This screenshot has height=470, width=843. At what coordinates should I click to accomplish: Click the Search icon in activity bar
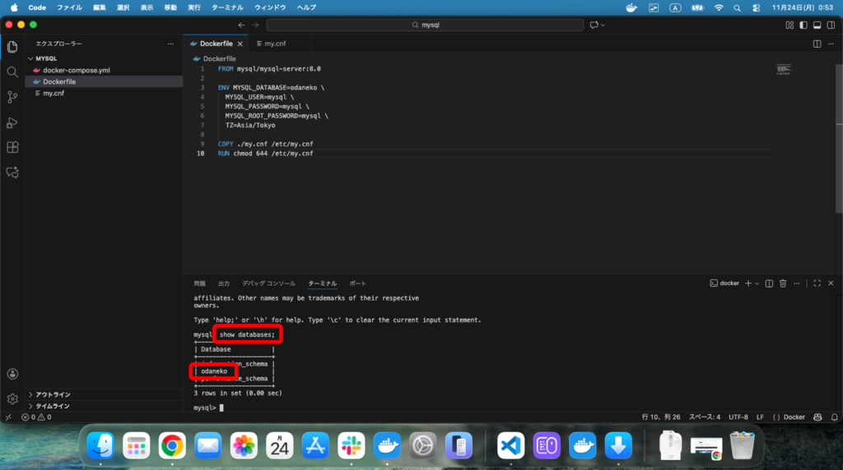(12, 72)
